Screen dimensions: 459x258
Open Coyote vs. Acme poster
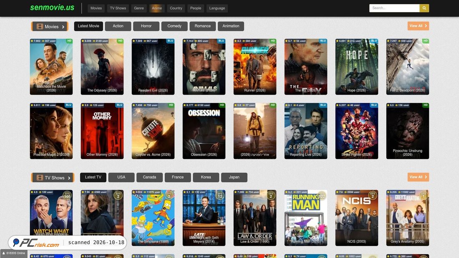point(153,131)
